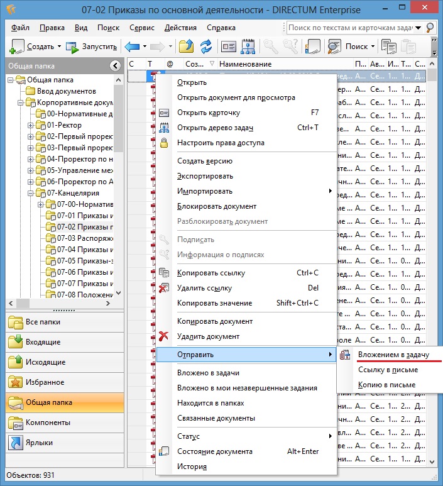Choose Вложением в задачу from submenu
This screenshot has width=443, height=486.
tap(393, 355)
